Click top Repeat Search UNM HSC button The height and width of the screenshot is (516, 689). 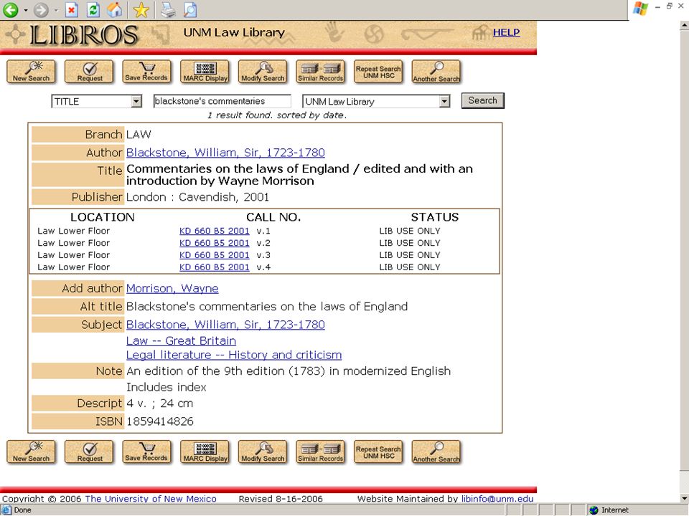click(x=378, y=72)
